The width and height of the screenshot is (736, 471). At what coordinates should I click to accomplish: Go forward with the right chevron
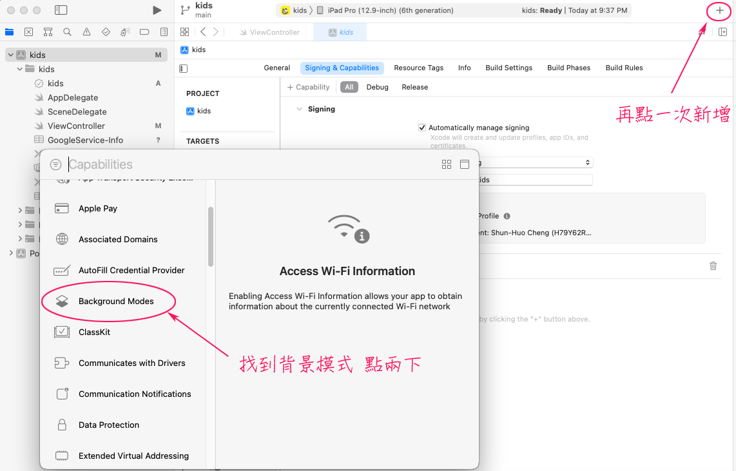click(216, 32)
